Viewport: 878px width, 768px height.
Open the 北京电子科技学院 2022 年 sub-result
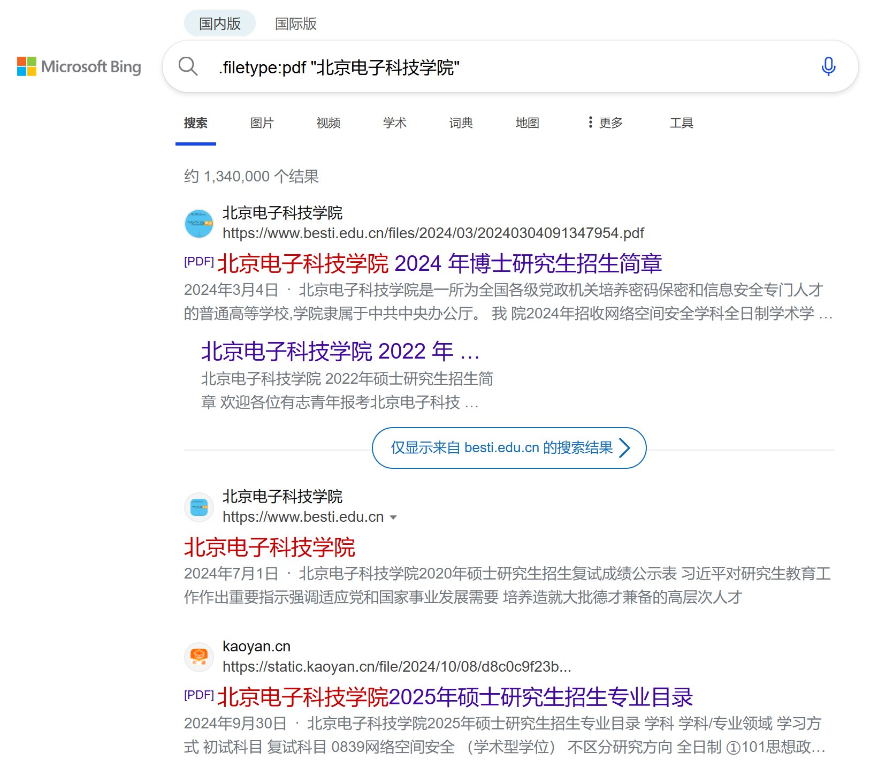pyautogui.click(x=340, y=351)
